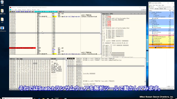Select Recycle Bin desktop icon
Viewport: 177px width, 99px height.
2,3
